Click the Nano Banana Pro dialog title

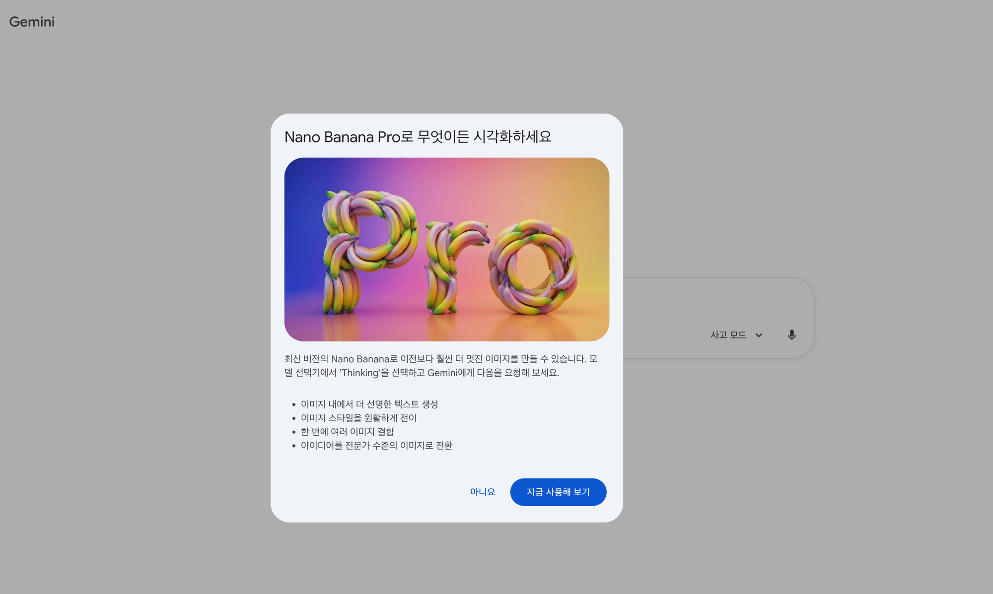[418, 137]
